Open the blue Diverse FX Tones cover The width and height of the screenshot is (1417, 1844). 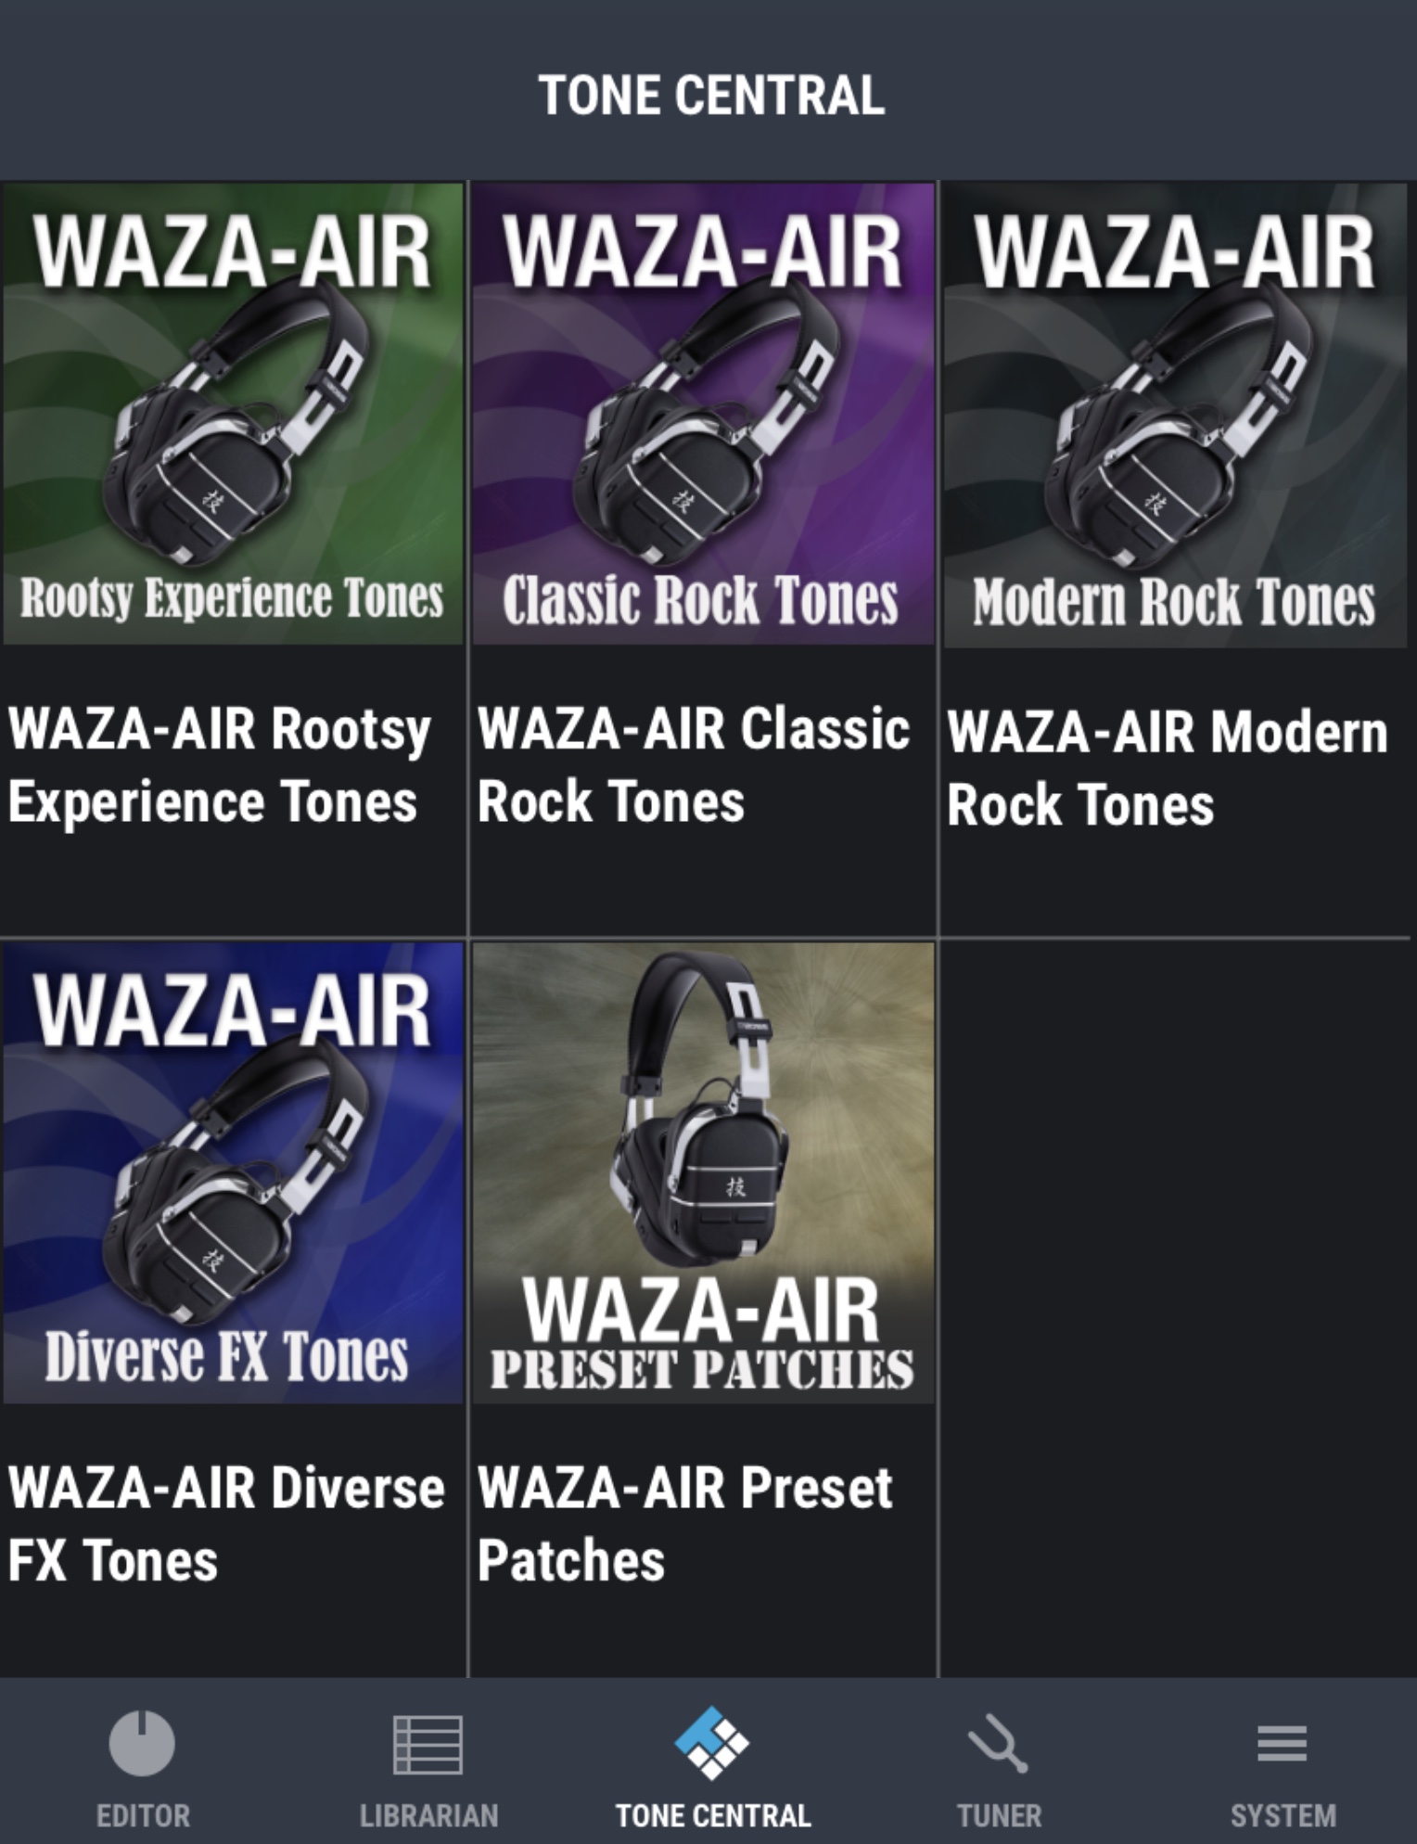[233, 1173]
